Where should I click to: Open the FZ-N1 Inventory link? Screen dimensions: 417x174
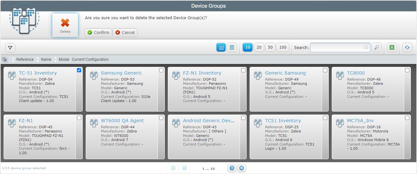[202, 73]
